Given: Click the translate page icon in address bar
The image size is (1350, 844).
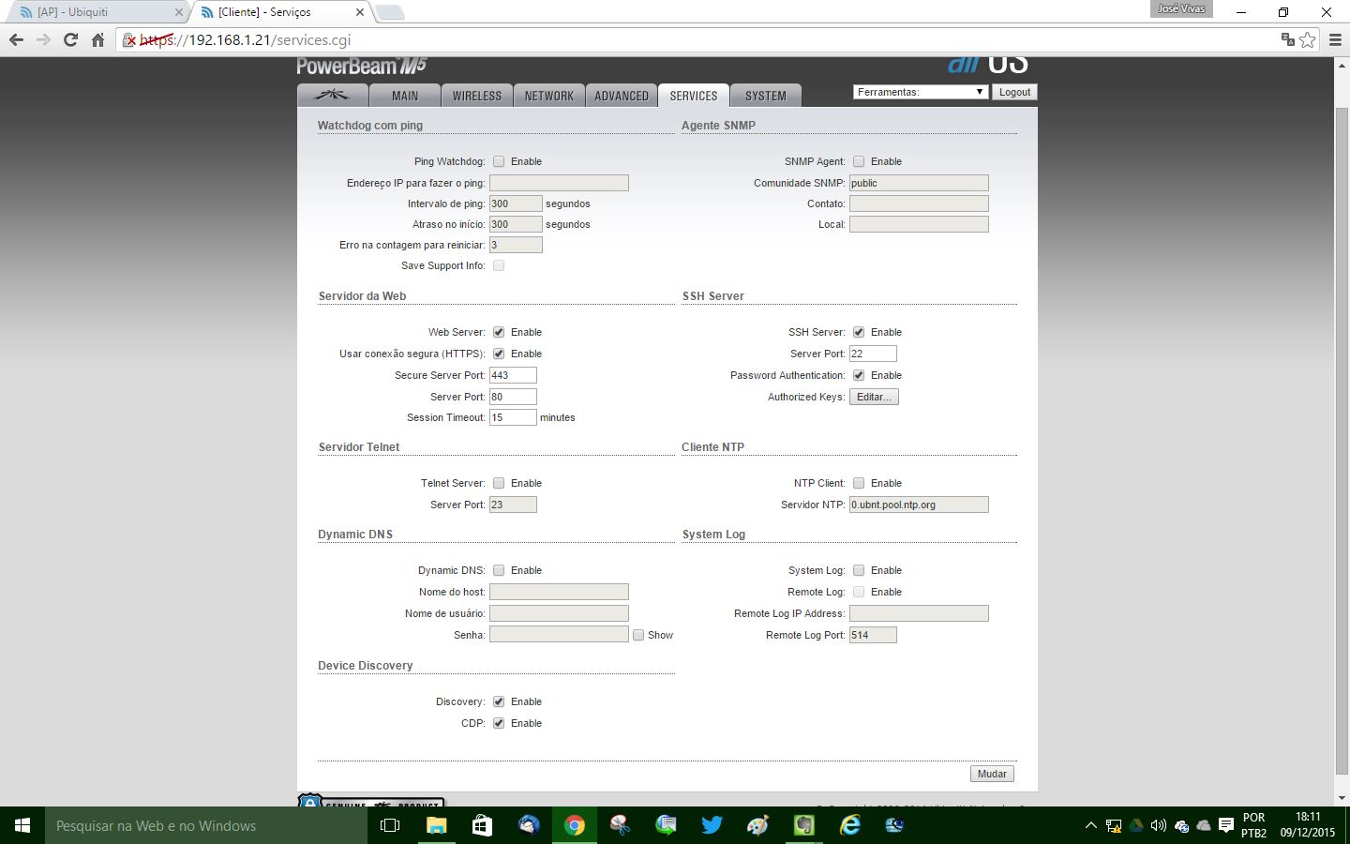Looking at the screenshot, I should click(1288, 39).
